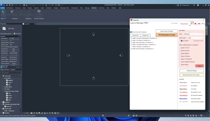Enable Ignore "In Core" checkbox
This screenshot has width=210, height=121.
180,48
